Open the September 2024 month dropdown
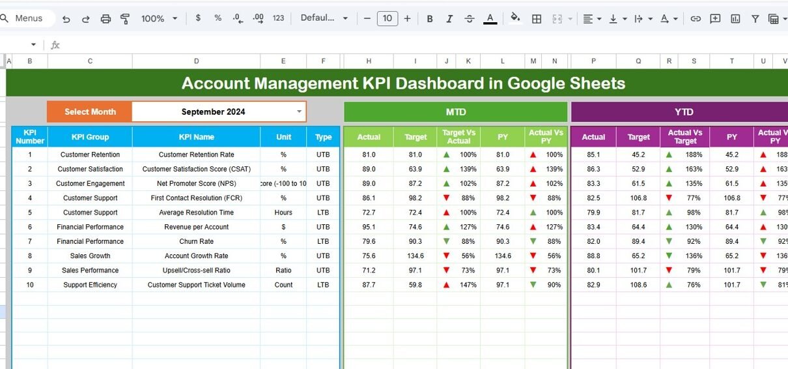The image size is (788, 369). click(x=299, y=111)
